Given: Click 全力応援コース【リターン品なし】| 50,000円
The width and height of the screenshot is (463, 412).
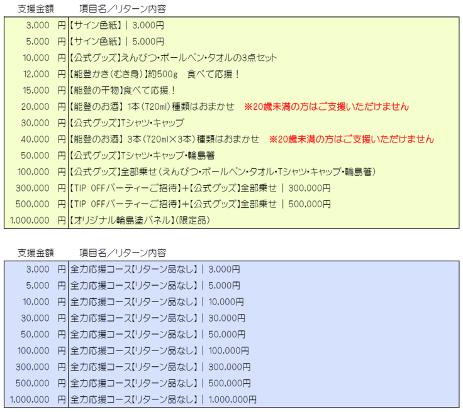Looking at the screenshot, I should 157,335.
